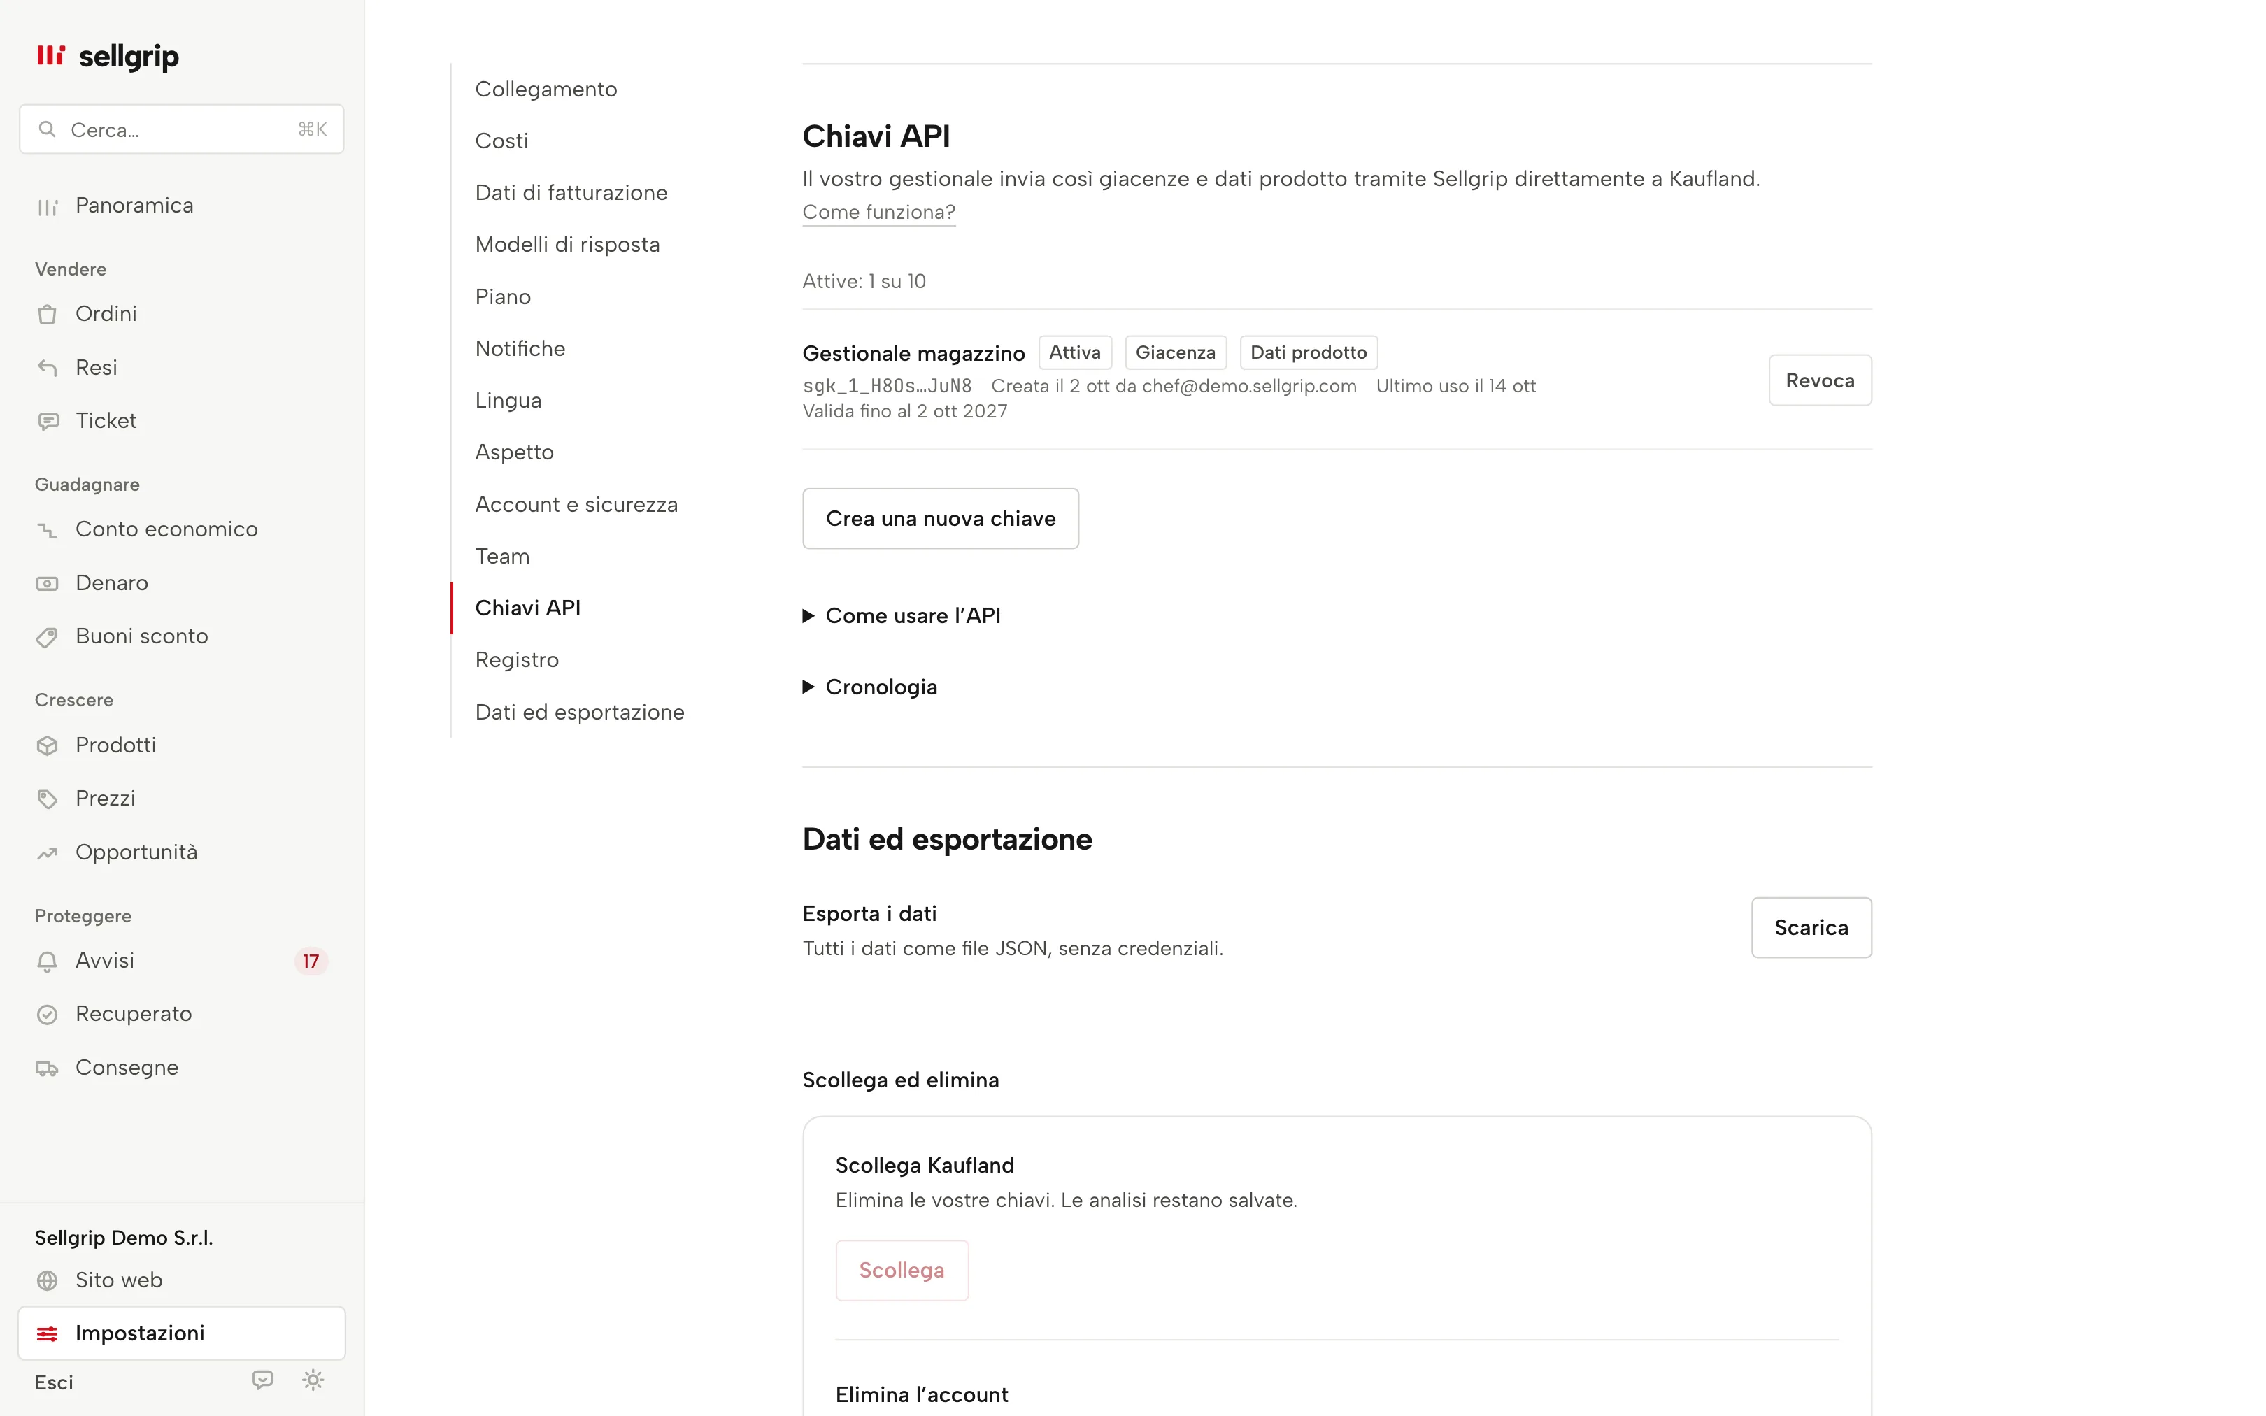
Task: Click the sellgrip logo icon
Action: point(50,55)
